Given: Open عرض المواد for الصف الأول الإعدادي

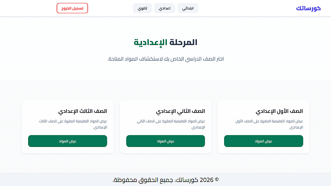Looking at the screenshot, I should click(x=263, y=141).
